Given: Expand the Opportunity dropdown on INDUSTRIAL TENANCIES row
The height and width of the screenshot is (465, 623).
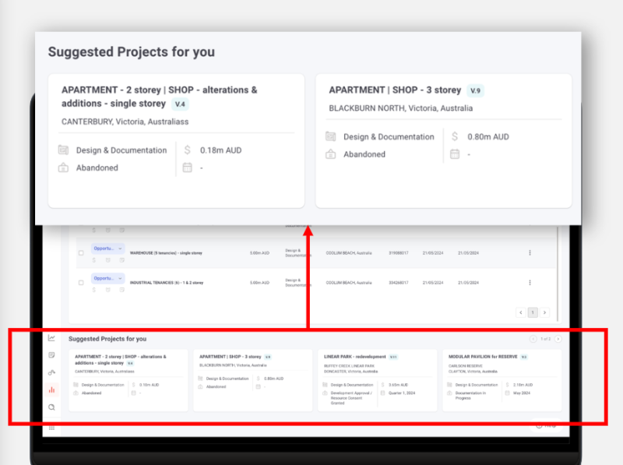Looking at the screenshot, I should click(x=120, y=278).
